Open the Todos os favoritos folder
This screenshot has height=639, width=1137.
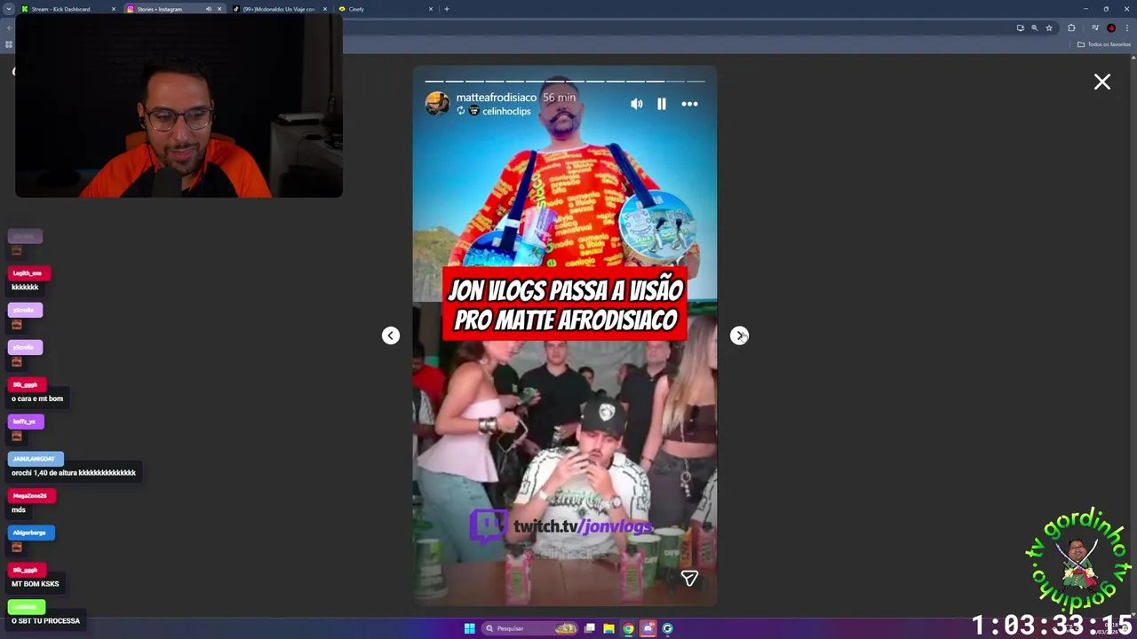1104,44
